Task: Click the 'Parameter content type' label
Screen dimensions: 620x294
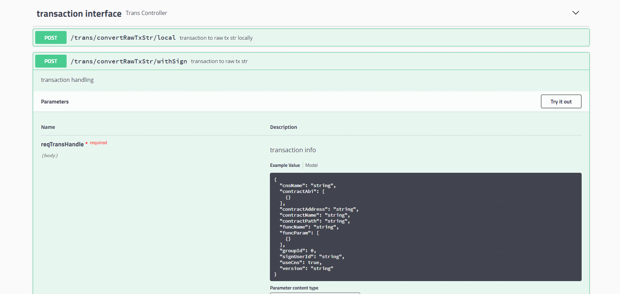Action: (294, 288)
